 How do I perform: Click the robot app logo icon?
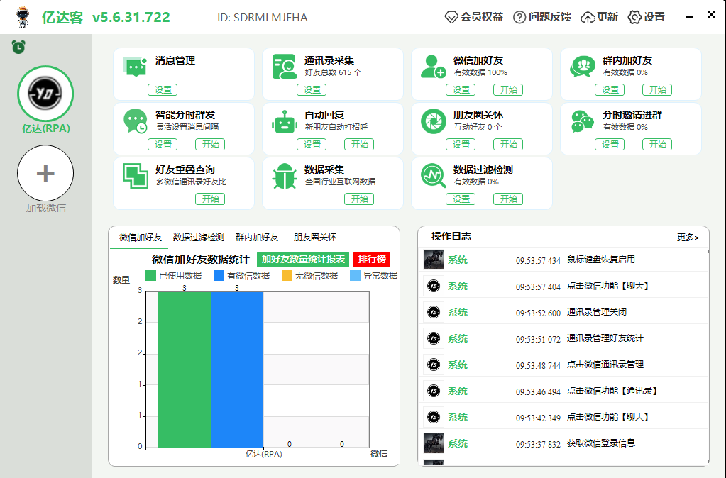point(22,17)
